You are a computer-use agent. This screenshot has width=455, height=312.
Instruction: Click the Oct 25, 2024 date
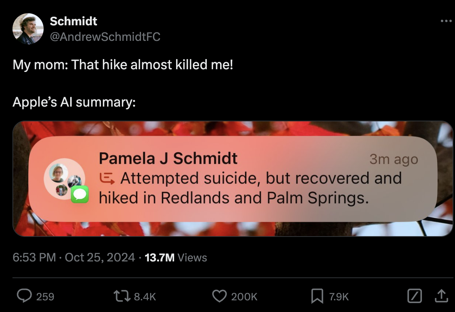100,258
